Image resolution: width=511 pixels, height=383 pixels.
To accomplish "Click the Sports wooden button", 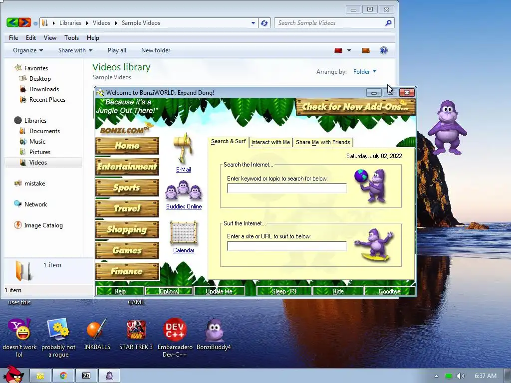I will tap(127, 188).
